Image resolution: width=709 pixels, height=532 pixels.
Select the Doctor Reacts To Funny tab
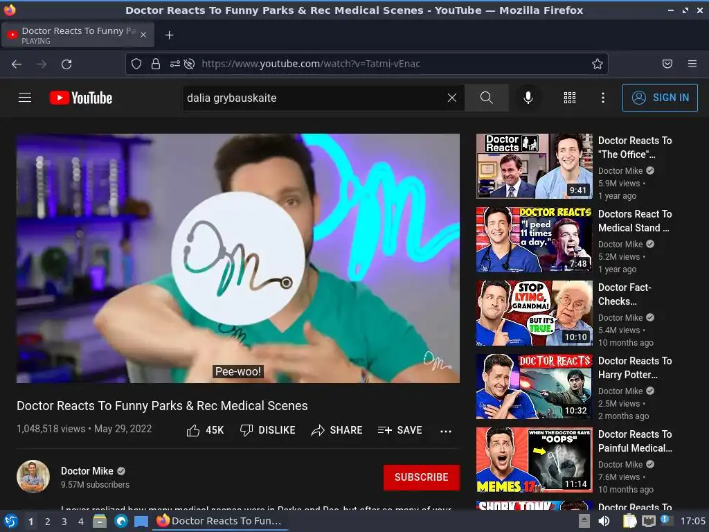coord(78,35)
